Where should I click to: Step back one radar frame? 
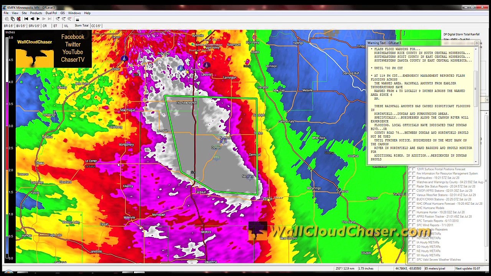[32, 19]
